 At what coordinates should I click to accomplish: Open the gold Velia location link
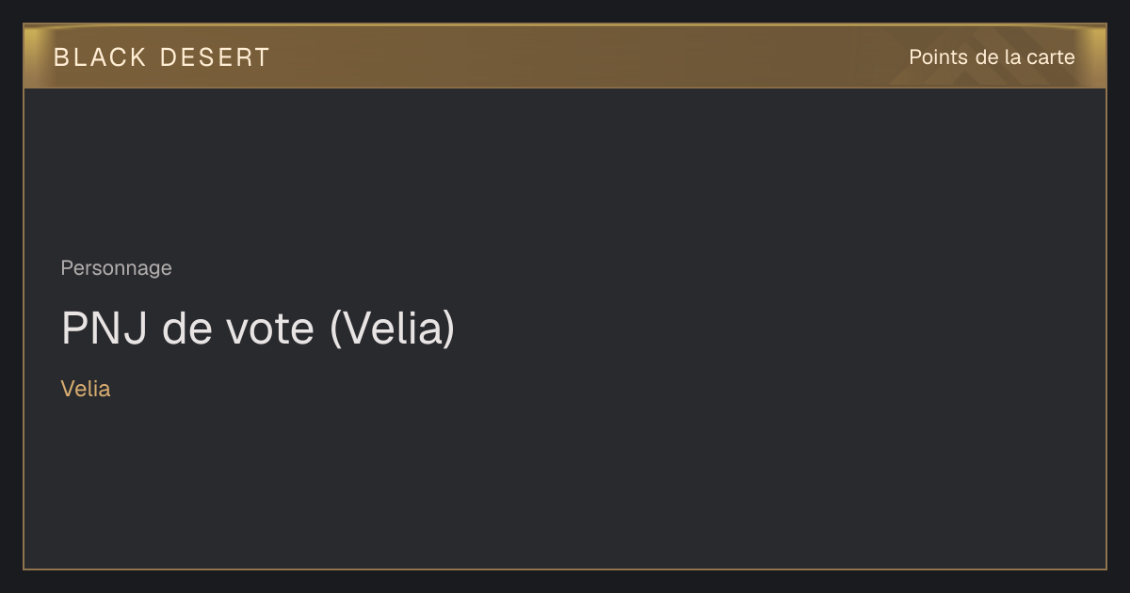click(86, 389)
